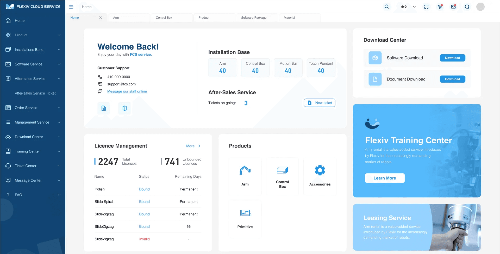500x254 pixels.
Task: Switch to the Product tab
Action: point(214,18)
